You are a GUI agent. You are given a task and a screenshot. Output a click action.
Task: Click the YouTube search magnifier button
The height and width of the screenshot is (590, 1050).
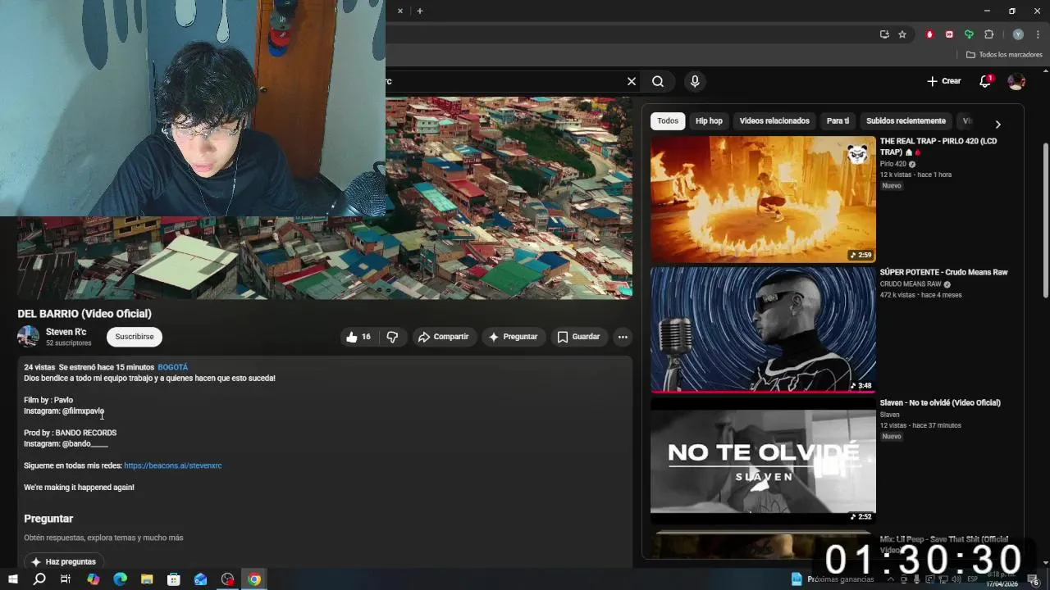pyautogui.click(x=658, y=81)
